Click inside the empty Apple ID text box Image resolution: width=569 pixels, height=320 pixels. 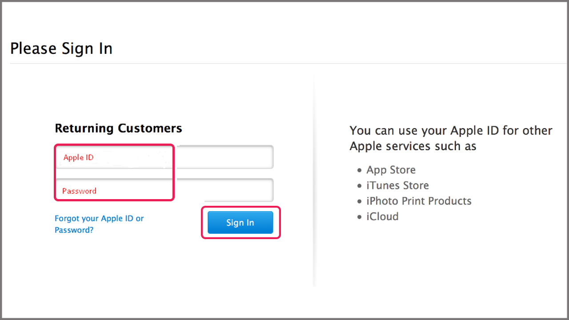tap(222, 157)
